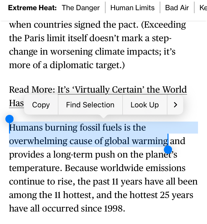This screenshot has height=224, width=207.
Task: Tap the selection start handle before Humans
Action: pyautogui.click(x=9, y=119)
